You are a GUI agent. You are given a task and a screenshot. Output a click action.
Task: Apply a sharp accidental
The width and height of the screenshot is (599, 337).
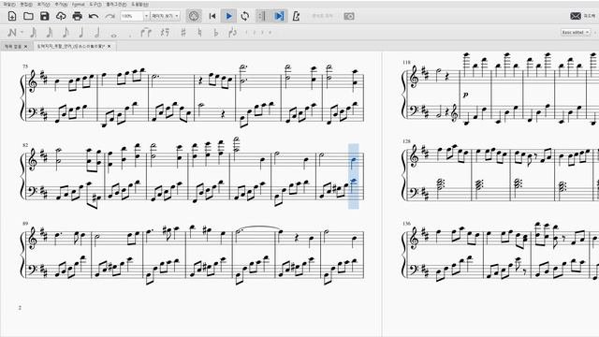tap(183, 33)
